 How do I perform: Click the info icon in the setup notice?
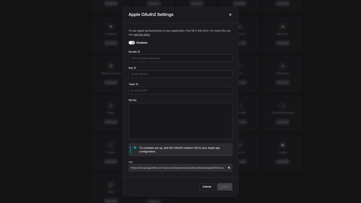pyautogui.click(x=135, y=148)
